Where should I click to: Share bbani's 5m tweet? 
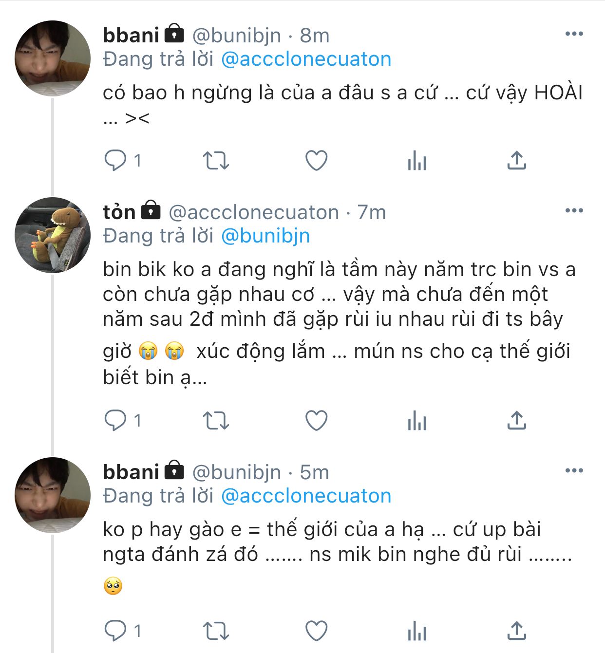(x=516, y=631)
